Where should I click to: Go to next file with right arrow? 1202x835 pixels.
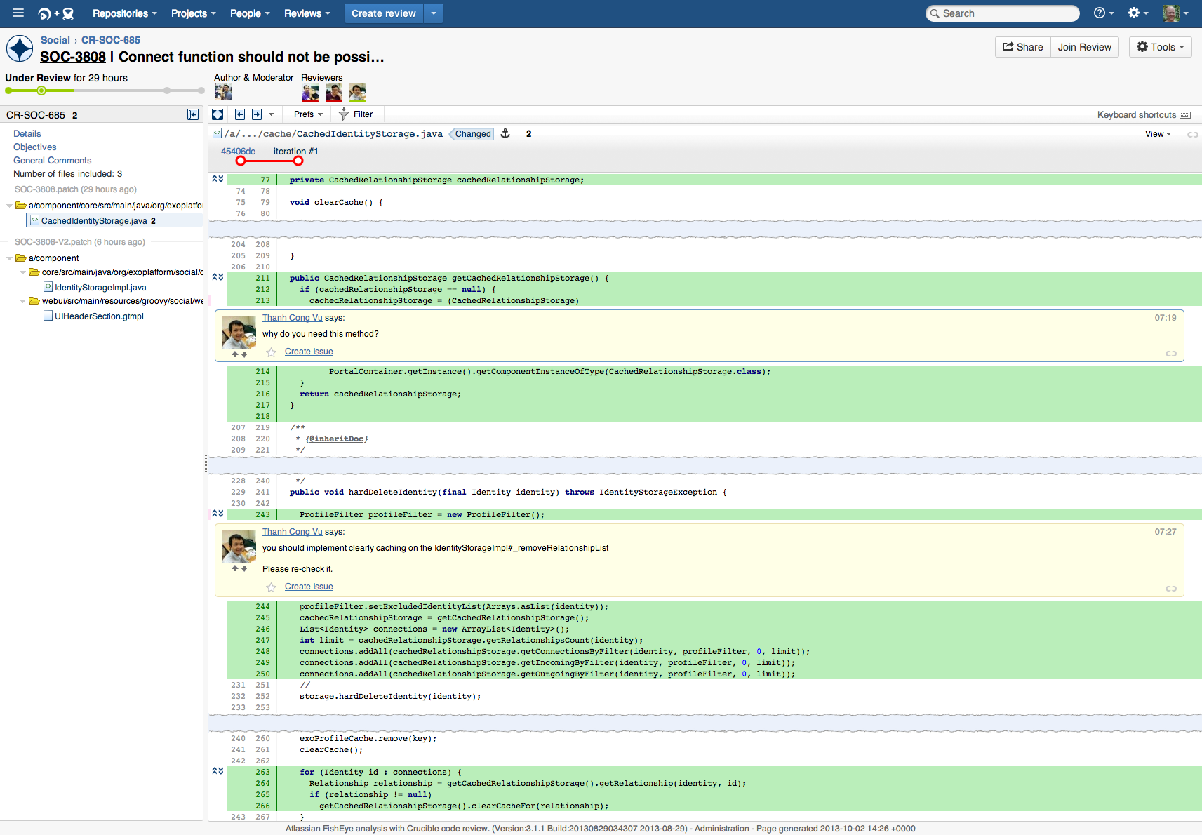point(257,114)
